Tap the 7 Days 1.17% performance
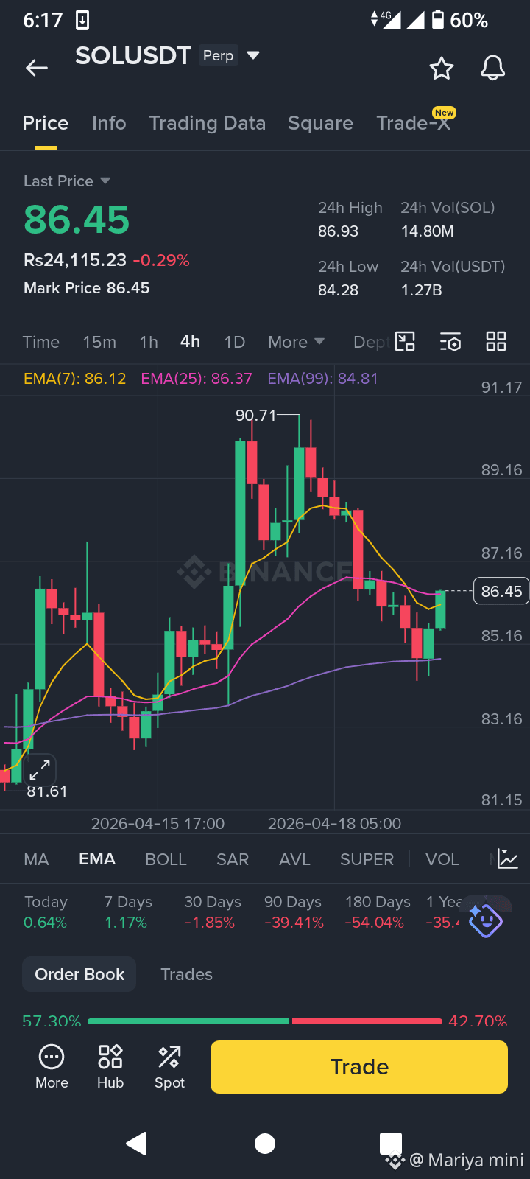 [x=128, y=912]
